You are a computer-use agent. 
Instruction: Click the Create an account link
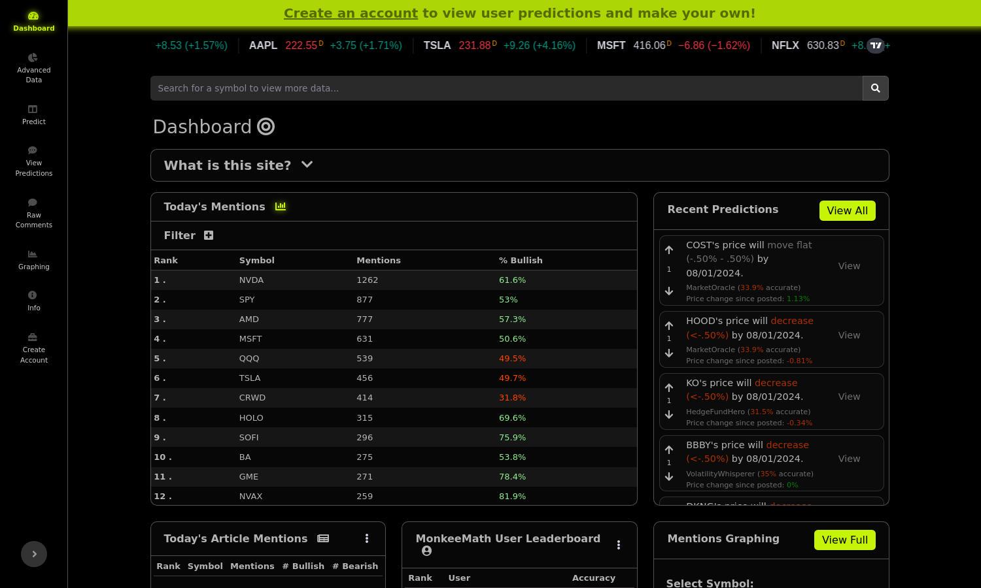351,13
